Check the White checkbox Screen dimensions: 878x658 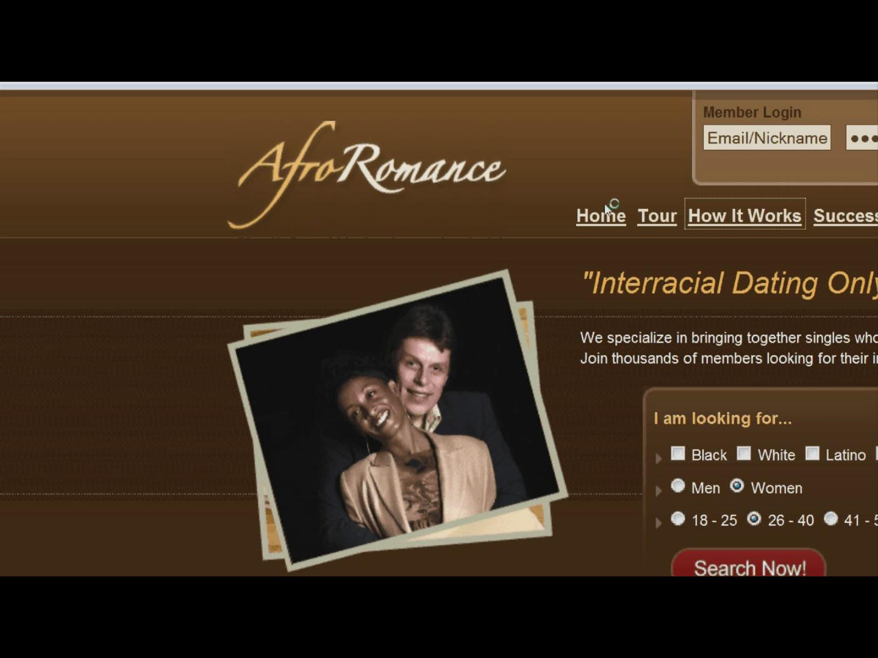point(744,453)
